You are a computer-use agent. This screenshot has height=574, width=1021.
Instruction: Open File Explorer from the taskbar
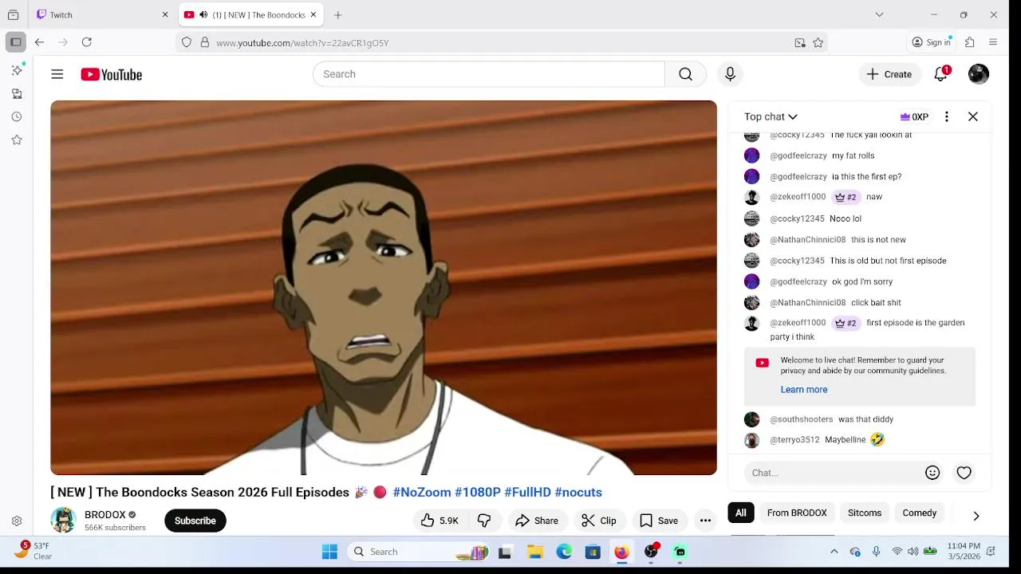coord(534,552)
